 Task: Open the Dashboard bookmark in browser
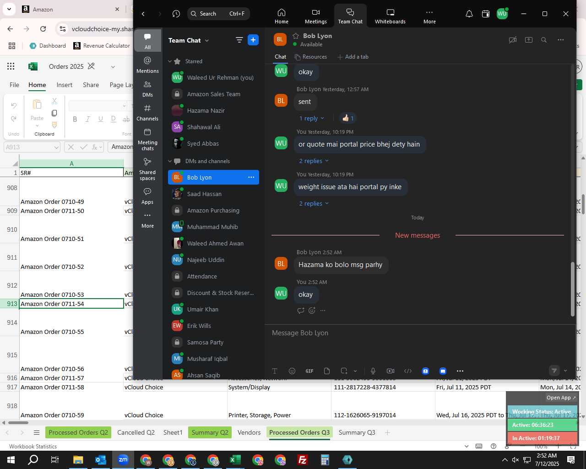pyautogui.click(x=48, y=46)
